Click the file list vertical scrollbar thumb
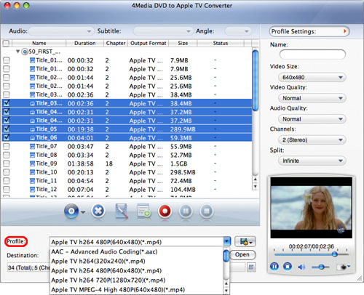This screenshot has height=295, width=364. tap(255, 80)
